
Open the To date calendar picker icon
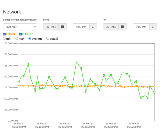coord(123,27)
